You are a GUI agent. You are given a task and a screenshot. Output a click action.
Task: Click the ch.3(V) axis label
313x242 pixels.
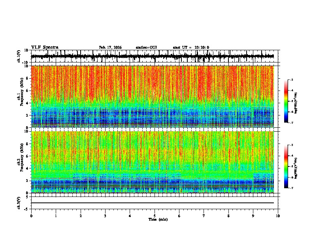click(19, 203)
